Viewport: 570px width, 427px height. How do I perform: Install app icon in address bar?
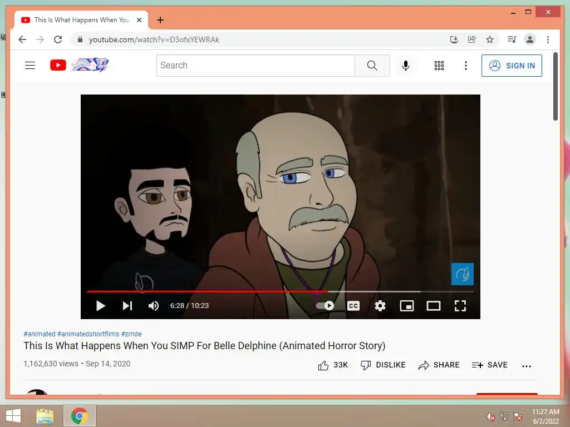[454, 39]
